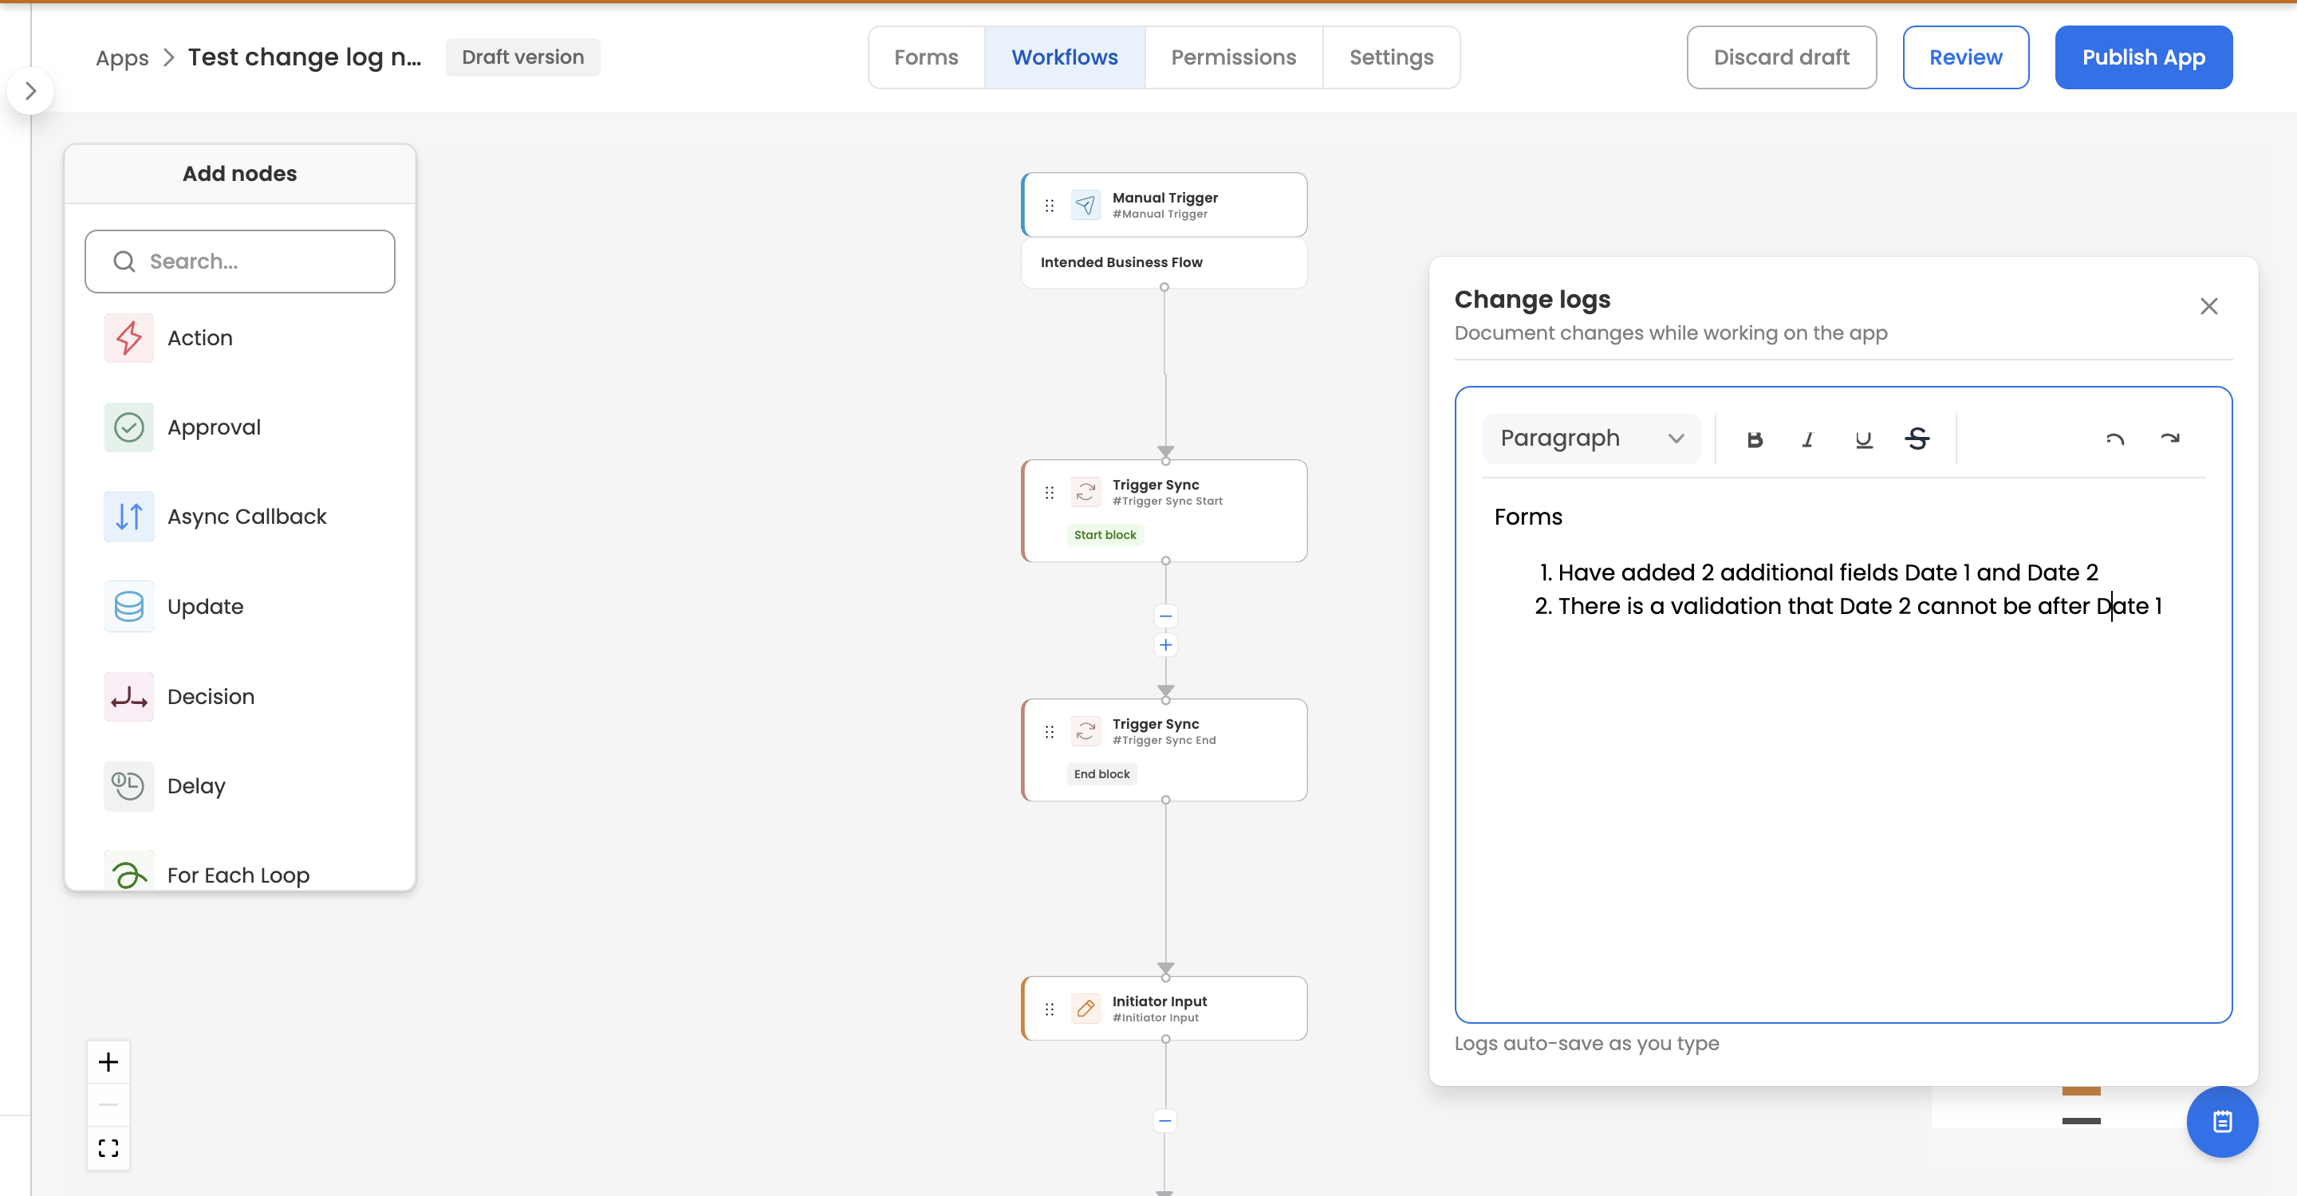Click the Publish App button
This screenshot has width=2297, height=1196.
click(2143, 58)
